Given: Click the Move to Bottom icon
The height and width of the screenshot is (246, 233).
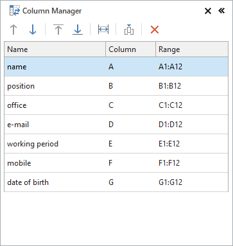Looking at the screenshot, I should [78, 30].
